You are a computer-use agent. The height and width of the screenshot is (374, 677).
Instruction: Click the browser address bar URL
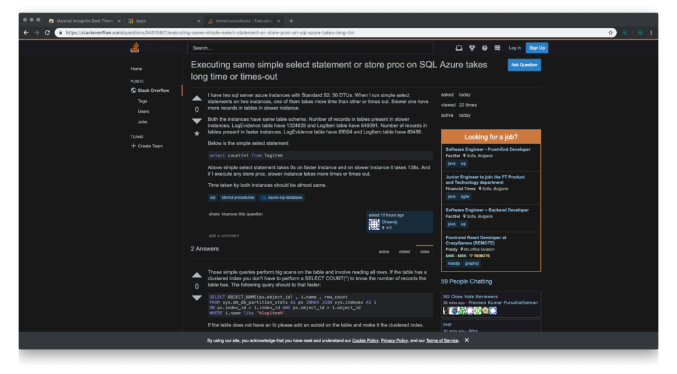tap(210, 33)
